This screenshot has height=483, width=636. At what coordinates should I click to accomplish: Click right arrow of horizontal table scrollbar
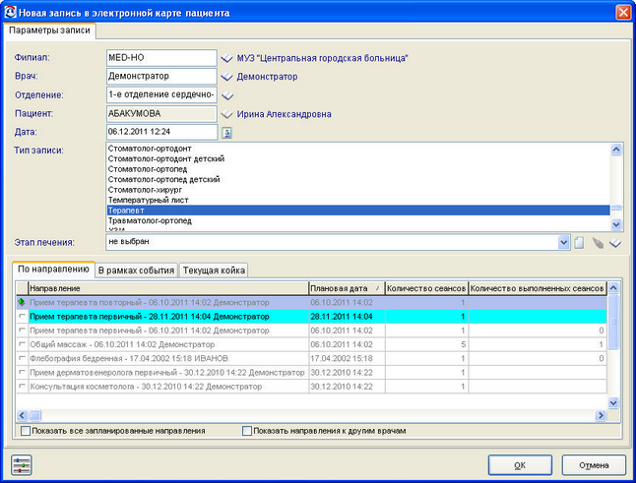click(601, 415)
